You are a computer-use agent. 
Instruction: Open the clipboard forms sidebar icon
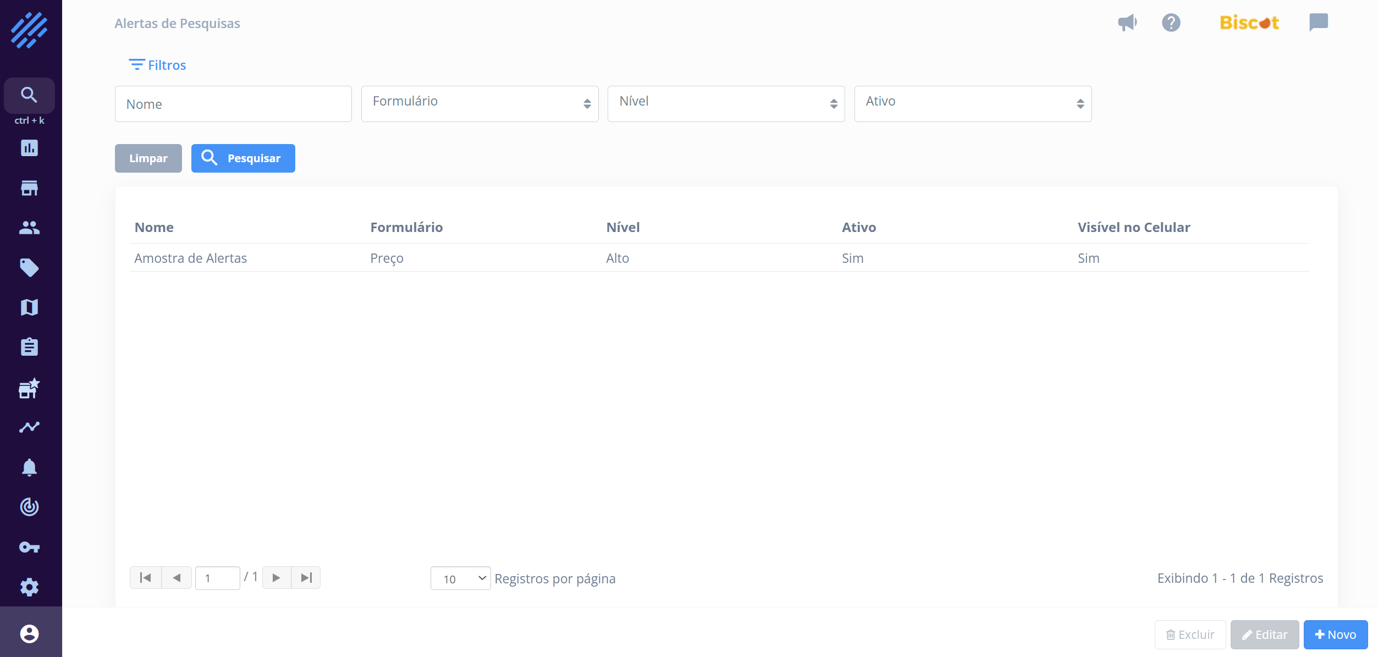(x=29, y=347)
